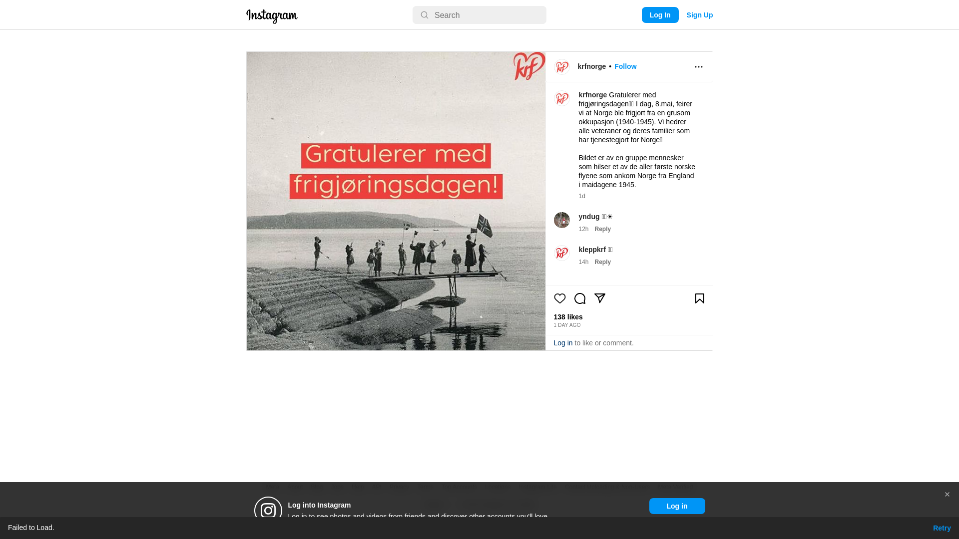This screenshot has height=539, width=959.
Task: Click the Instagram logo in the header
Action: [272, 16]
